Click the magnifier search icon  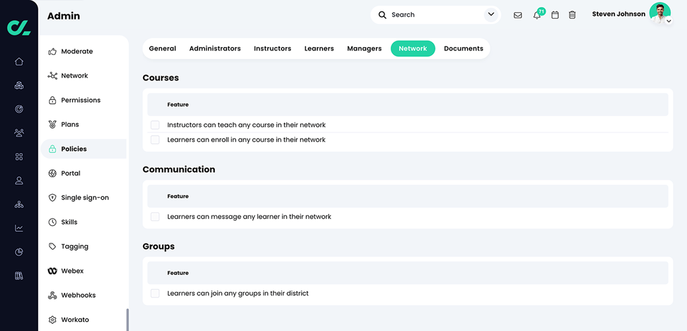pyautogui.click(x=382, y=15)
